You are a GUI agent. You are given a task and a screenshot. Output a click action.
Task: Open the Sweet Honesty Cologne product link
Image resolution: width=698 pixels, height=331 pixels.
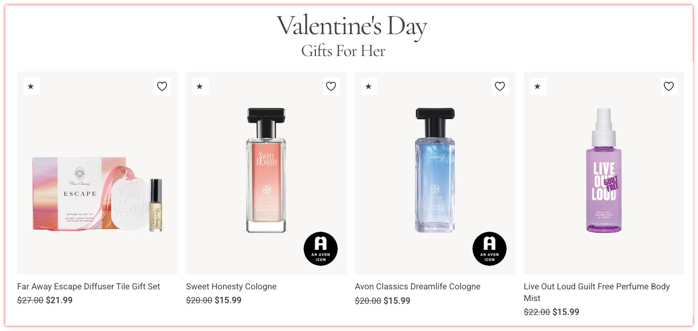(231, 286)
